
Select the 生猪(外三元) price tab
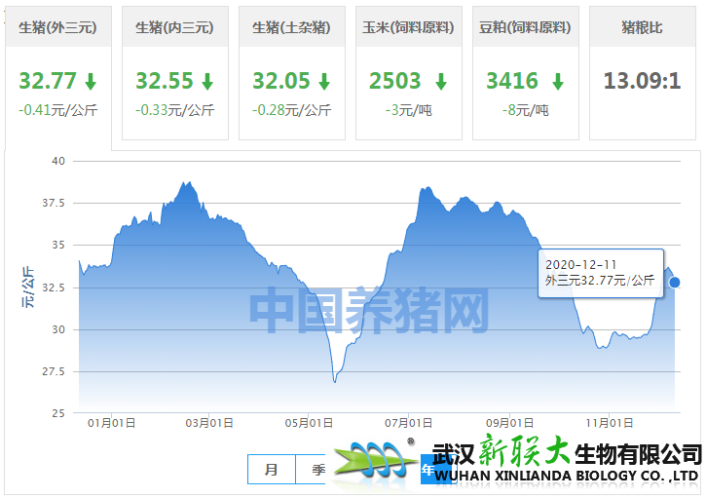(56, 27)
